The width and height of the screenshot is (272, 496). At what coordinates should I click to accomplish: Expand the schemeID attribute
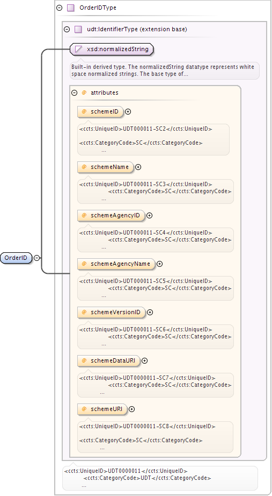pyautogui.click(x=128, y=112)
